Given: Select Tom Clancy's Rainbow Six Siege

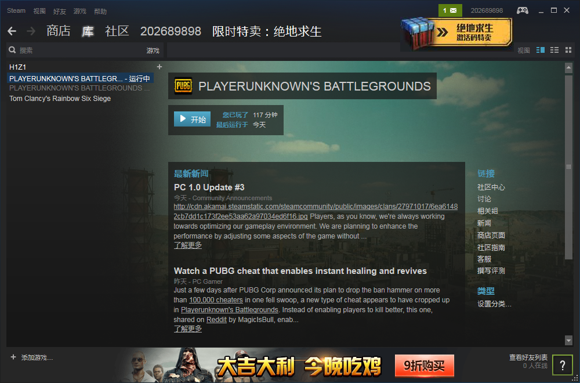Looking at the screenshot, I should tap(60, 99).
